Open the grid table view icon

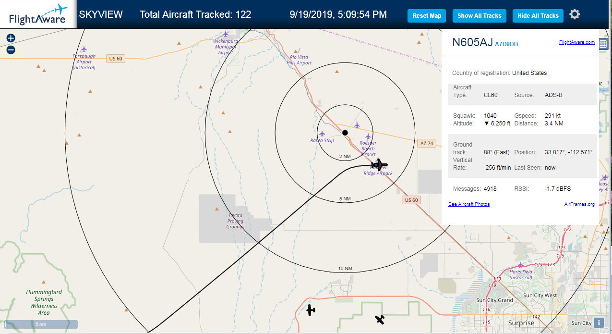[x=603, y=44]
